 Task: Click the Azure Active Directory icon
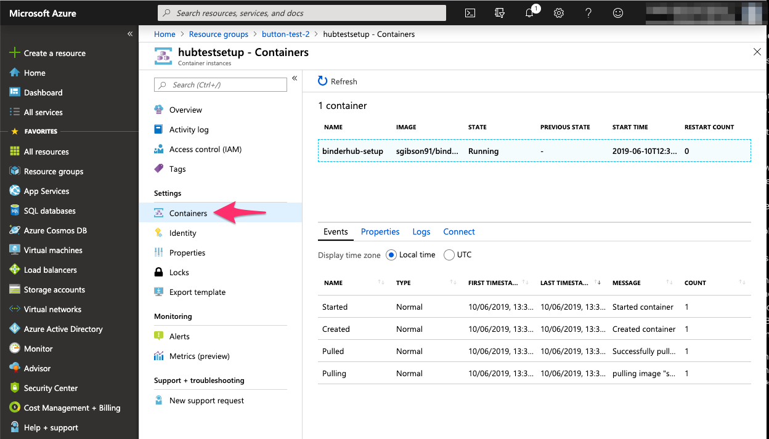(x=15, y=329)
